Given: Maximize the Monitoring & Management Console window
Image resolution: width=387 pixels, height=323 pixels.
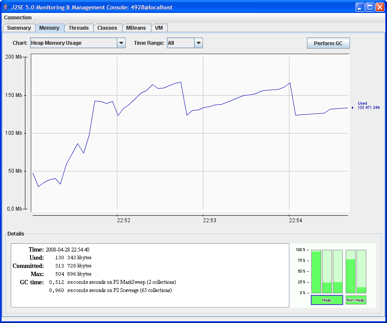Looking at the screenshot, I should click(370, 7).
